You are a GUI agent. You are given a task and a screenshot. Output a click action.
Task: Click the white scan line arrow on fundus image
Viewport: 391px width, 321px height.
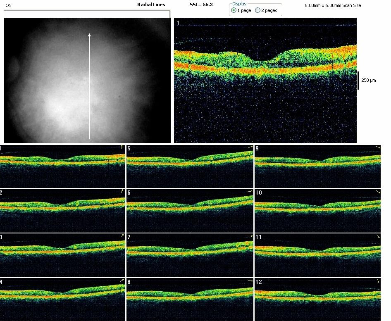[90, 86]
